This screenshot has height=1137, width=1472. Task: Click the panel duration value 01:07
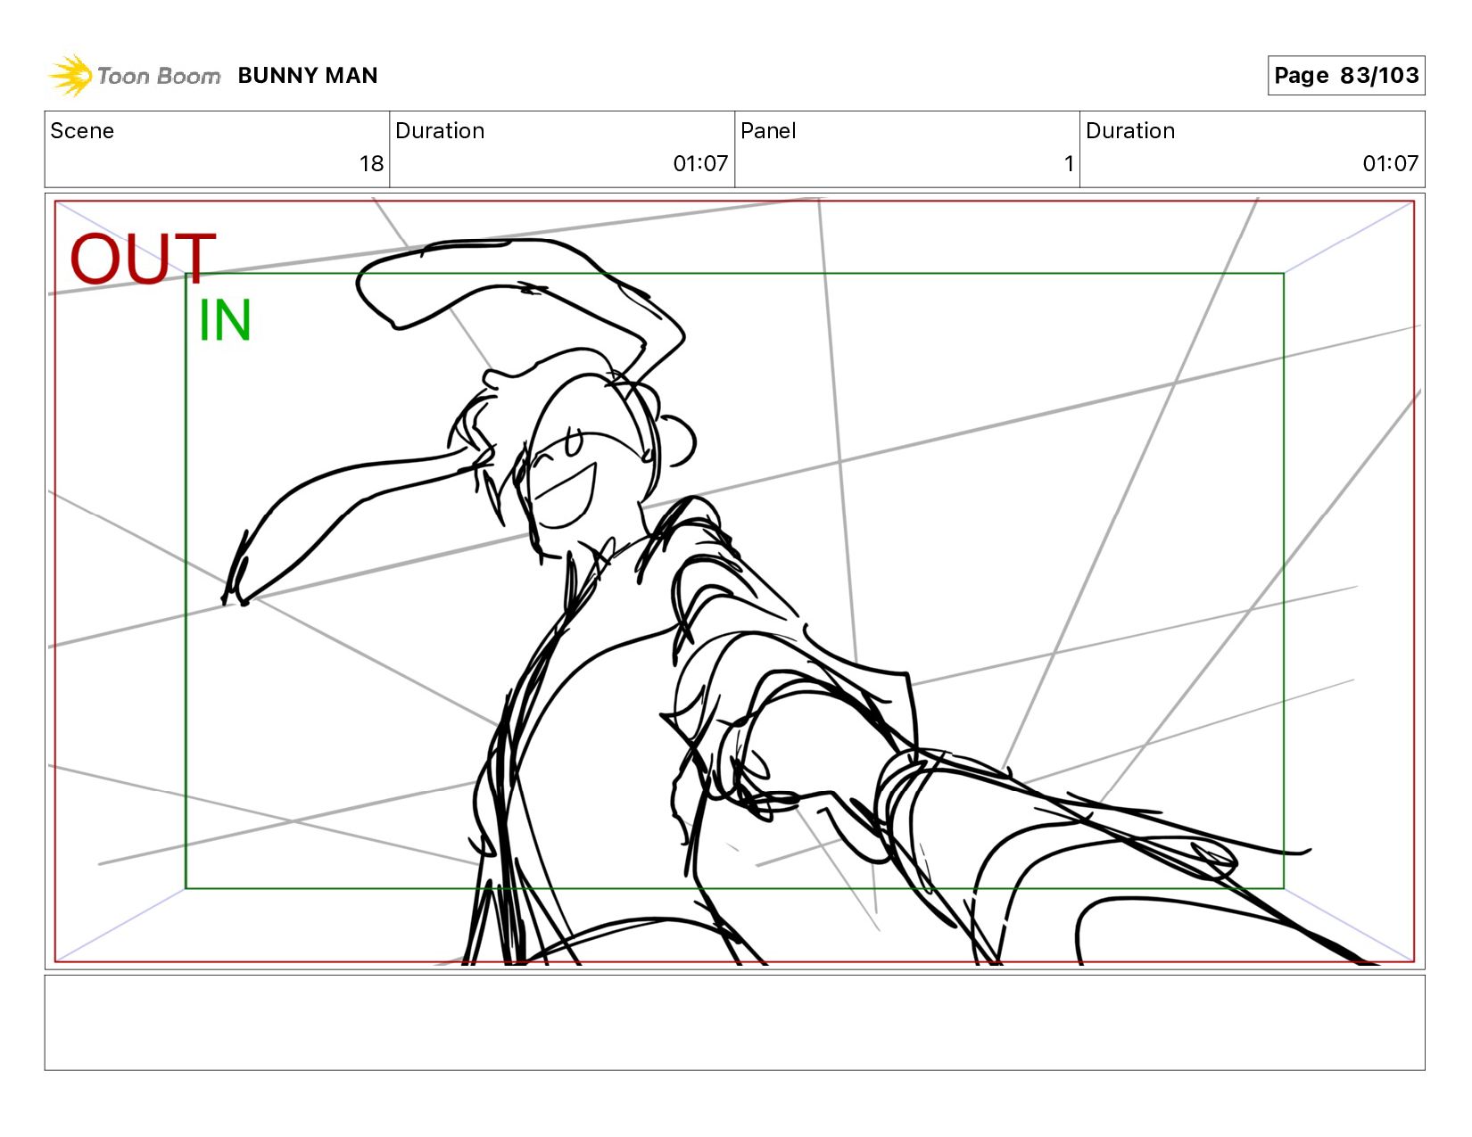pyautogui.click(x=1390, y=164)
